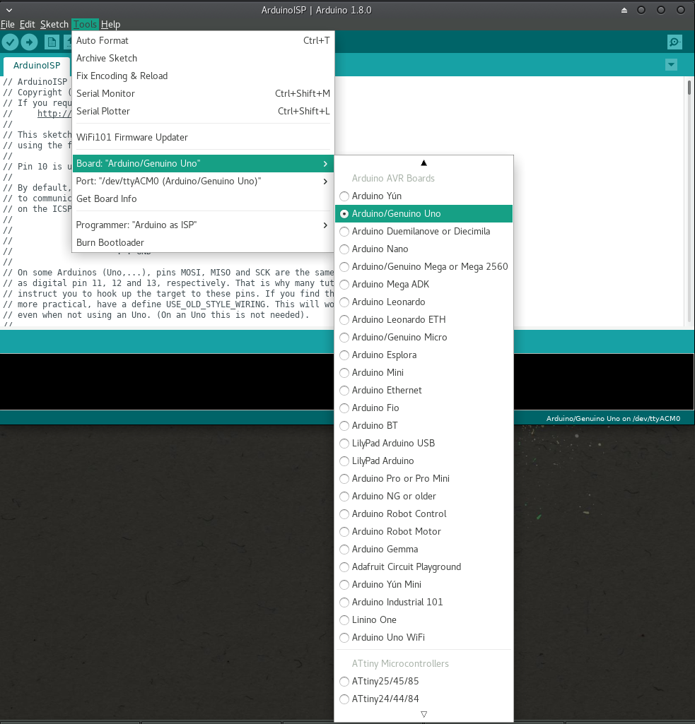The image size is (695, 724).
Task: Click the eject-style icon in the title bar
Action: click(x=624, y=10)
